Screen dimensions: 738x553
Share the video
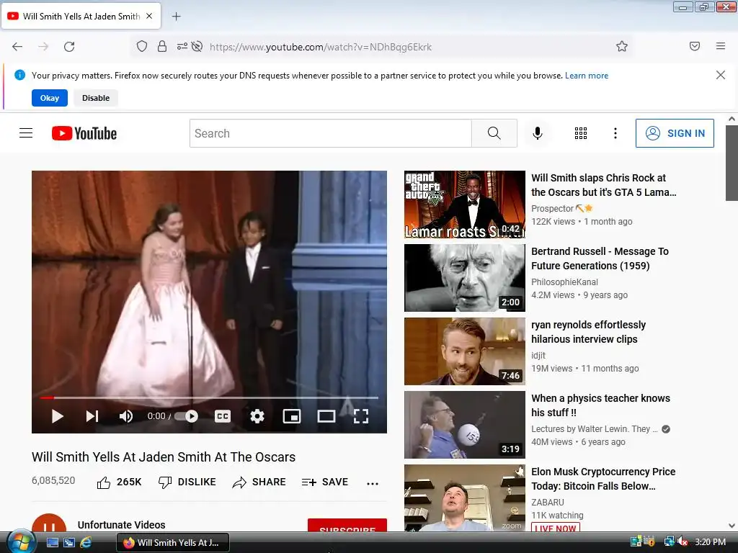(259, 482)
